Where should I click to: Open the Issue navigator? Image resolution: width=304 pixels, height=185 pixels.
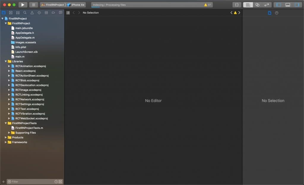click(x=32, y=12)
